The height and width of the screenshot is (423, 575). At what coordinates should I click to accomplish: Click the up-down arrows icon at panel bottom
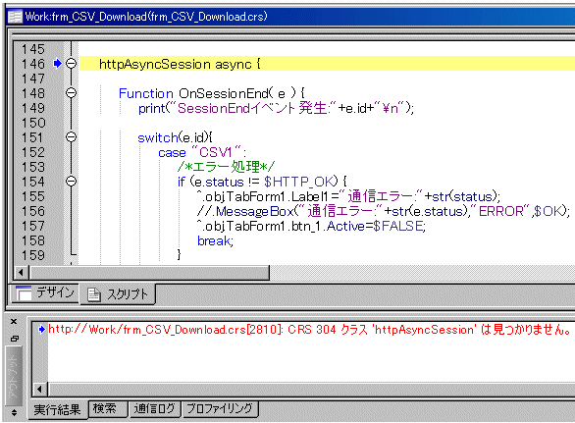14,412
